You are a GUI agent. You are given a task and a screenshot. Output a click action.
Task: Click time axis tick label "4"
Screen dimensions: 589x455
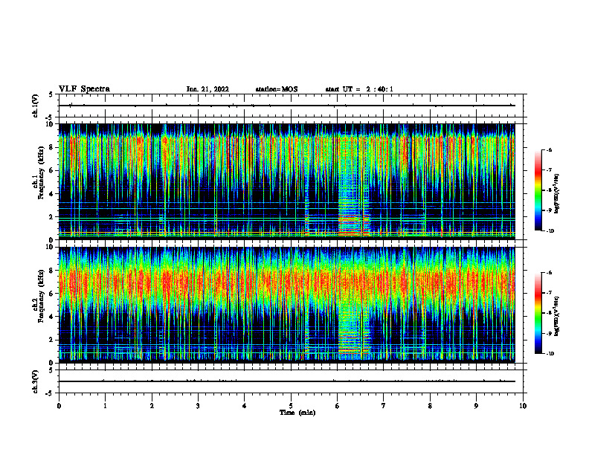[244, 406]
